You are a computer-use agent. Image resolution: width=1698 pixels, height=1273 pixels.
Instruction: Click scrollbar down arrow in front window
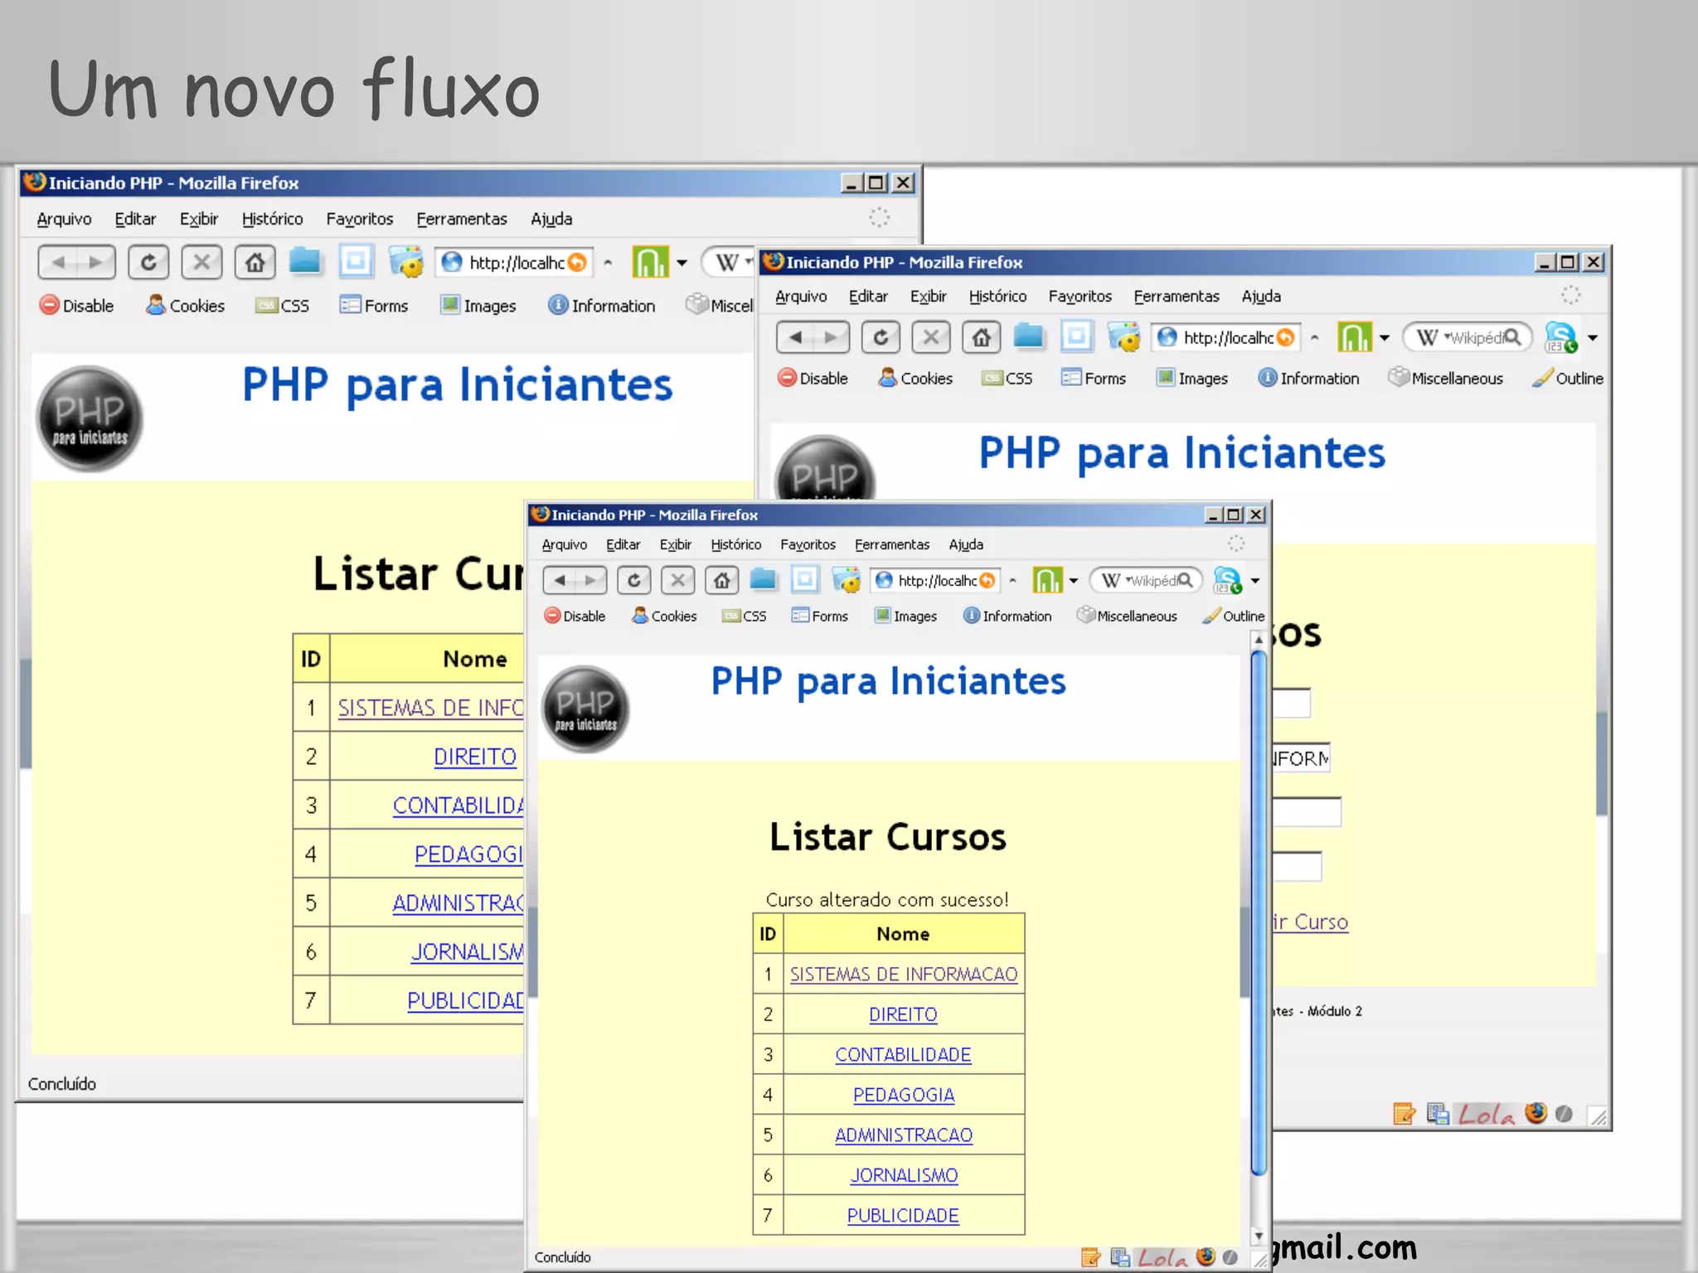point(1259,1237)
